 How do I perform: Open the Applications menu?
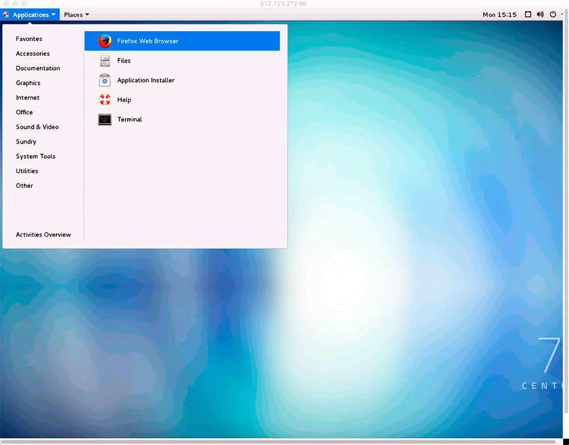[30, 15]
